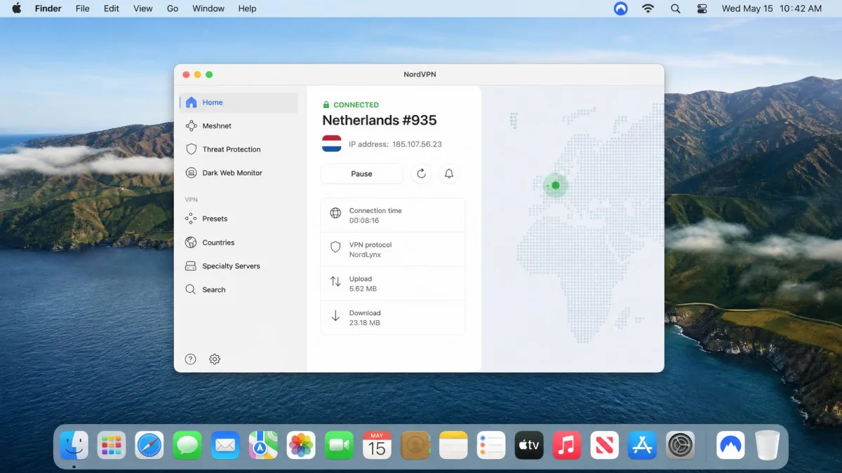Image resolution: width=842 pixels, height=473 pixels.
Task: Click the Netherlands #935 server name
Action: (x=379, y=121)
